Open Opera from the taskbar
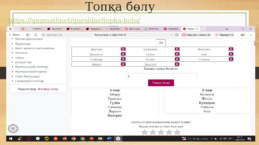Image resolution: width=259 pixels, height=145 pixels. pyautogui.click(x=29, y=139)
